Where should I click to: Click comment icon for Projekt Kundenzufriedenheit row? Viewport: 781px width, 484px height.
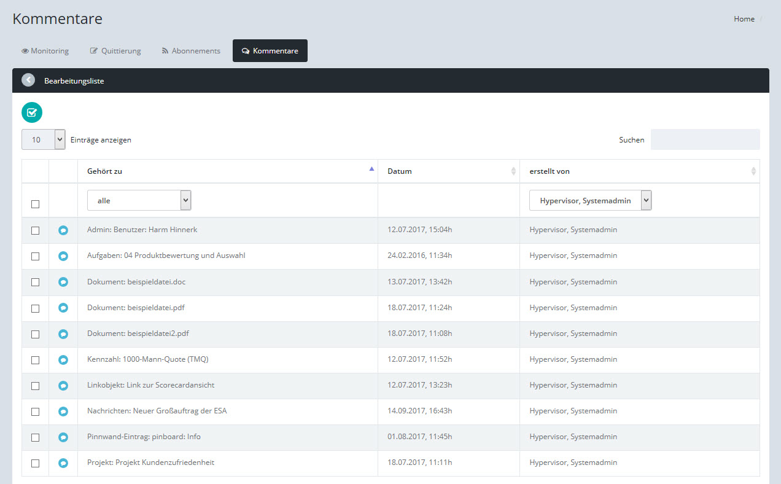(63, 463)
